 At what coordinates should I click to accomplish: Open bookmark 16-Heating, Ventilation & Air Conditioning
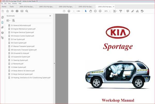pyautogui.click(x=31, y=77)
